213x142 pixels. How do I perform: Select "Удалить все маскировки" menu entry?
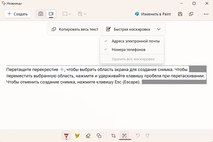(133, 59)
